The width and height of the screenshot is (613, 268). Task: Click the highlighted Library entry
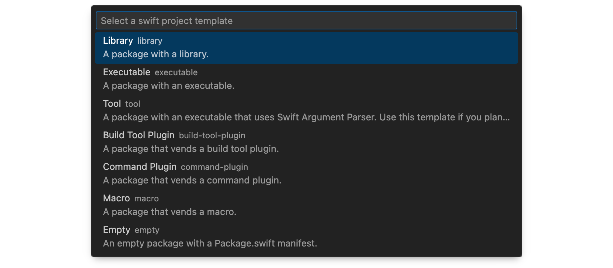[x=306, y=48]
